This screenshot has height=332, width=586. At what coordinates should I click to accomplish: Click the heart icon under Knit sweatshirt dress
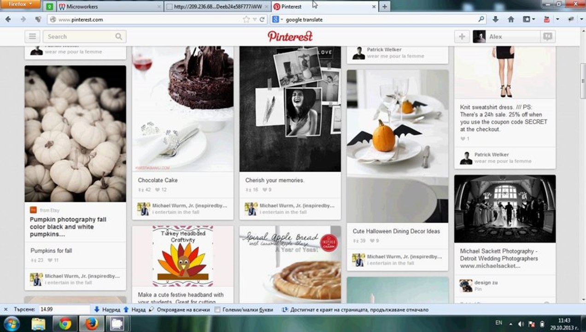(463, 139)
